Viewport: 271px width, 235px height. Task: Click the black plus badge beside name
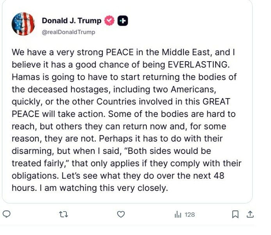pyautogui.click(x=123, y=21)
